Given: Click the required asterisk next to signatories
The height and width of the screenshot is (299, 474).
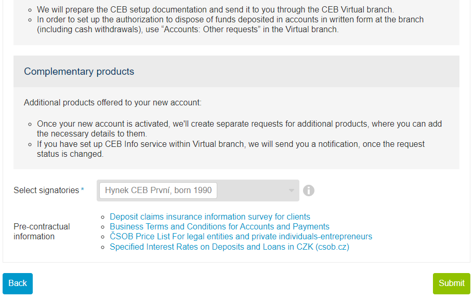Looking at the screenshot, I should point(83,189).
